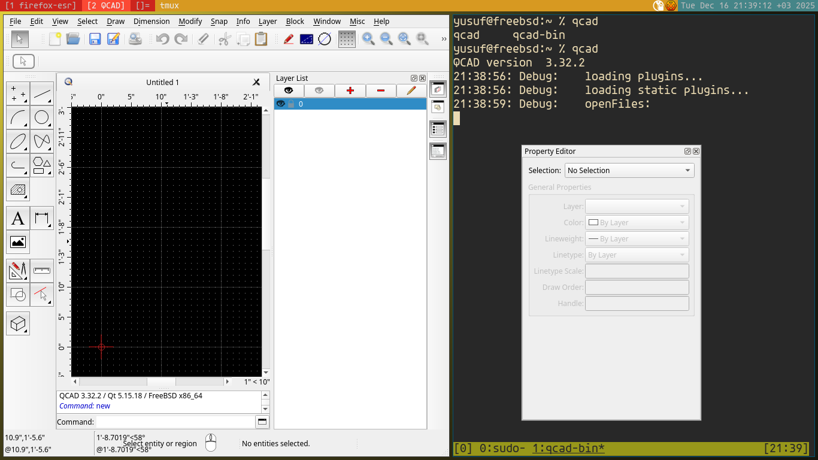The image size is (818, 460).
Task: Expand the hidden toolbar overflow chevron
Action: [x=444, y=39]
